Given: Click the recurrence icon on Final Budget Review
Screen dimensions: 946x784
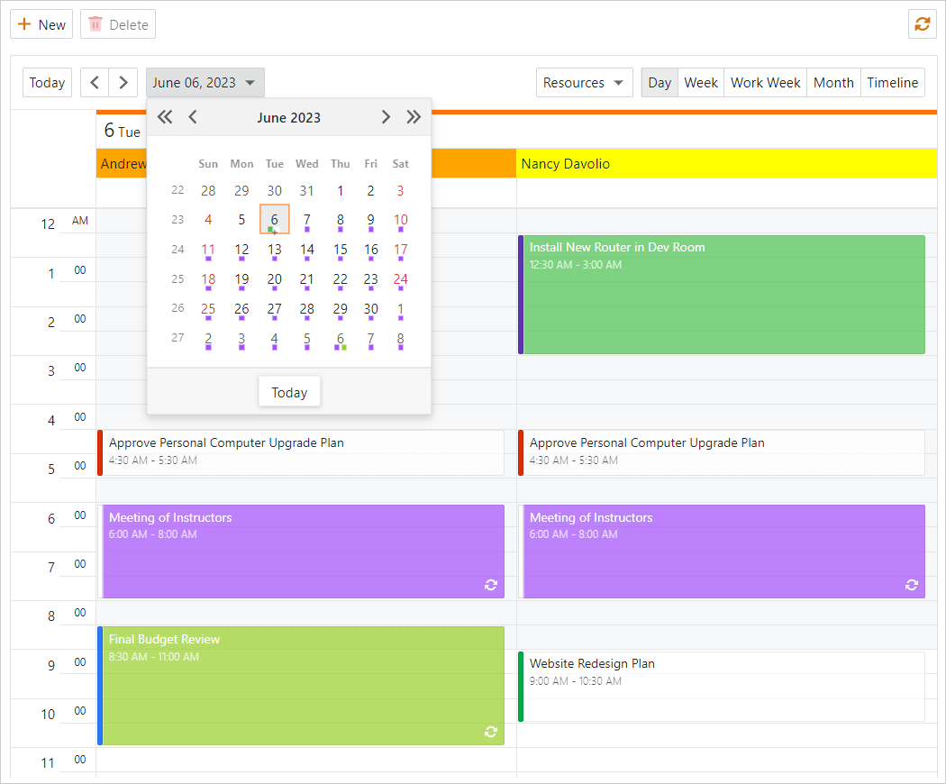Looking at the screenshot, I should [491, 732].
